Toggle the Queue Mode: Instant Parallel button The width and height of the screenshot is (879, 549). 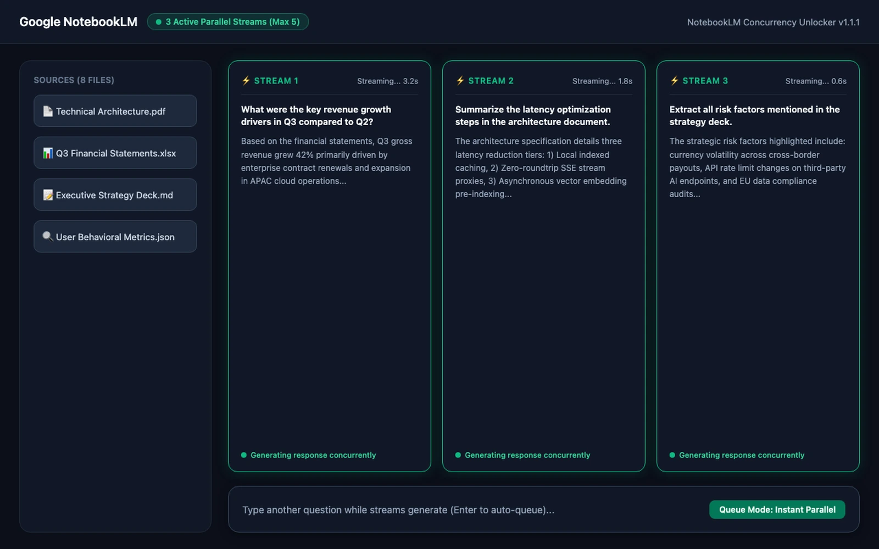point(777,509)
